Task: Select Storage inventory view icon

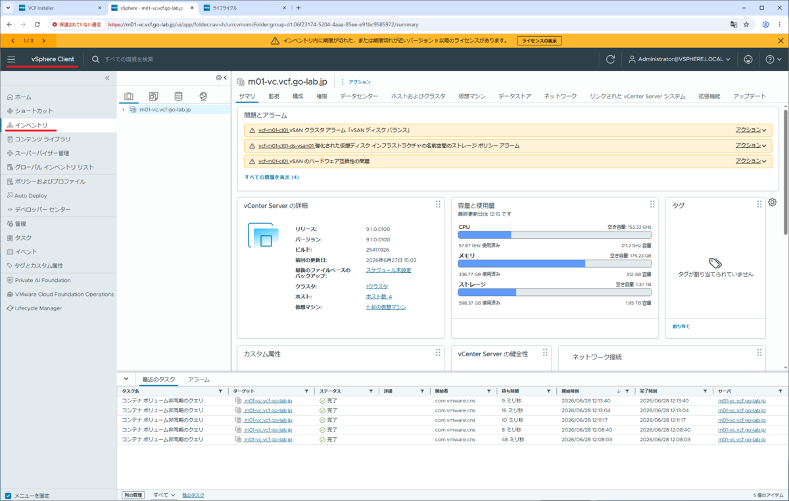Action: coord(178,97)
